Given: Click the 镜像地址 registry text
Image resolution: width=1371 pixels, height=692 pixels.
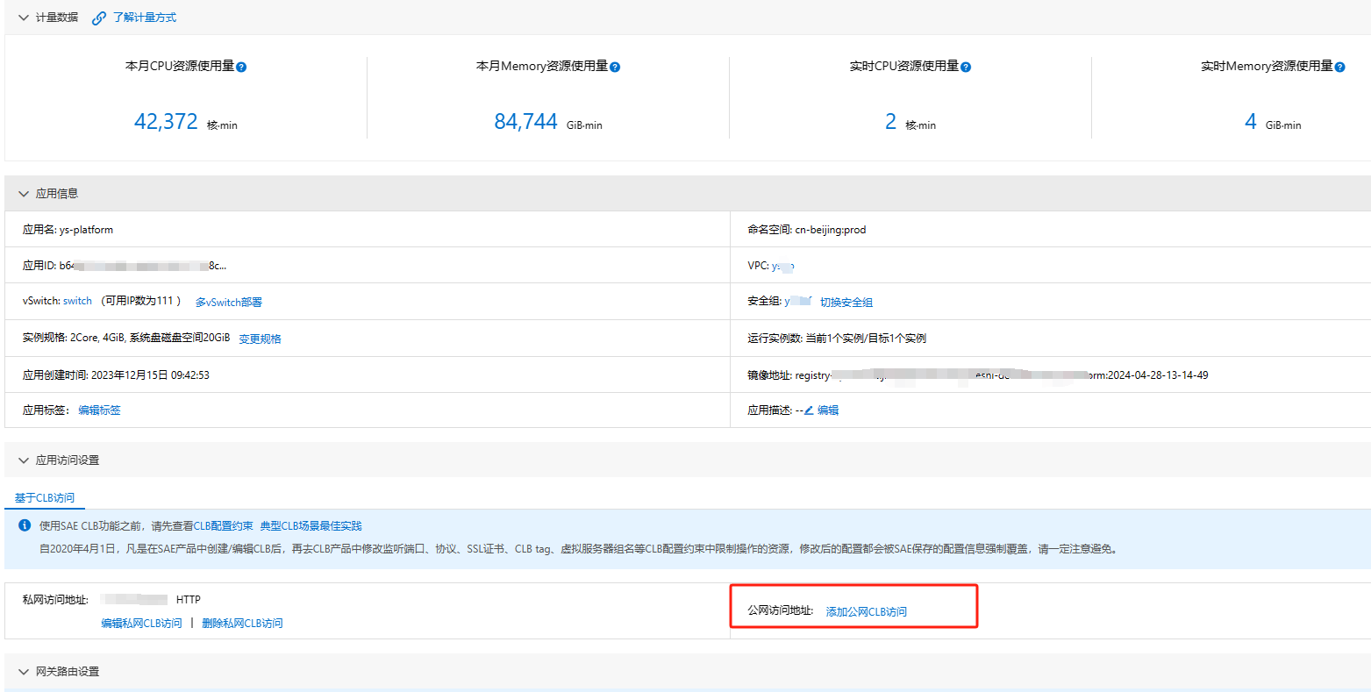Looking at the screenshot, I should (x=1002, y=375).
